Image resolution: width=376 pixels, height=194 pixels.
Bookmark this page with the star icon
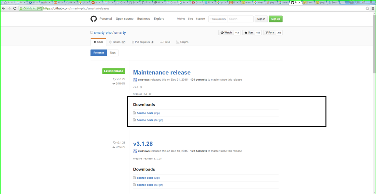pos(367,8)
